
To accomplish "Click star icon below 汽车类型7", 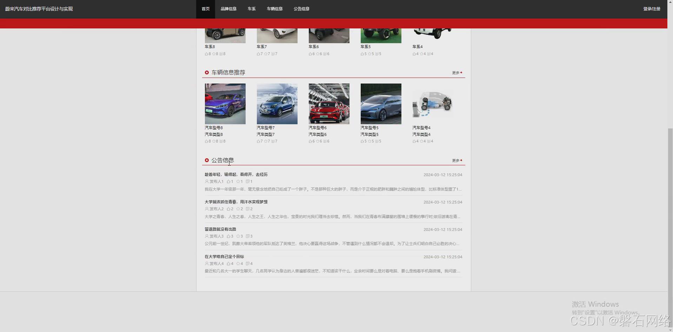I will click(266, 141).
